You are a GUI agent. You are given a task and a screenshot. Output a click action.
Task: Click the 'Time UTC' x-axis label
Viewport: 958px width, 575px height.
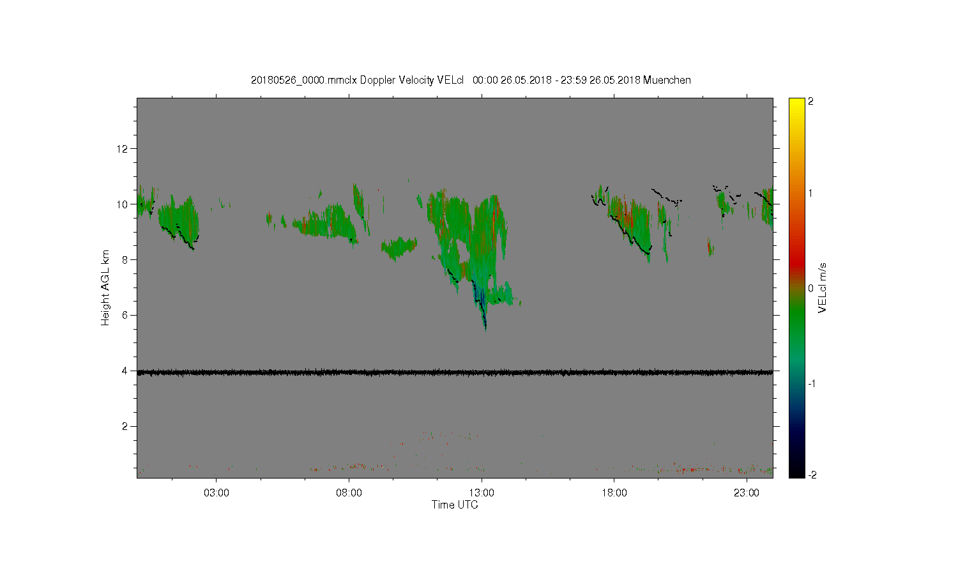click(455, 505)
